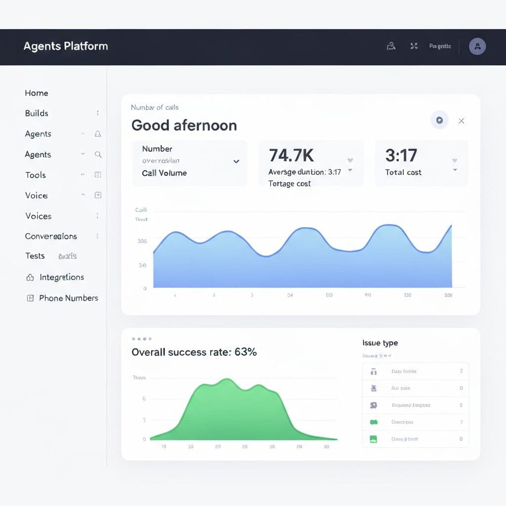Click the expand arrows icon in top bar
Viewport: 506px width, 506px height.
tap(414, 45)
